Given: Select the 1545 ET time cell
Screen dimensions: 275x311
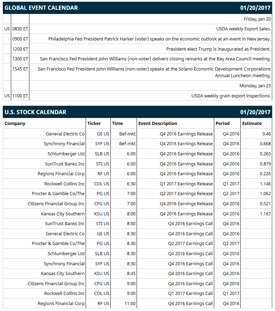Looking at the screenshot, I should click(x=20, y=69).
